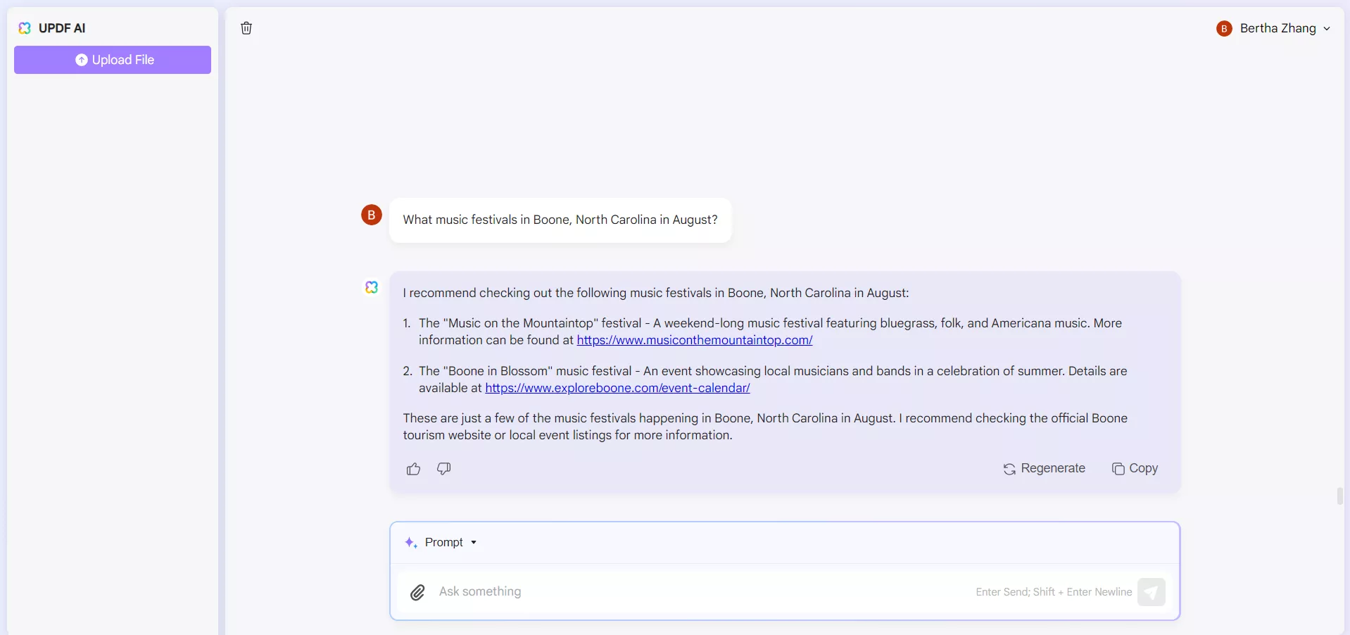
Task: Click the user question message bubble
Action: pyautogui.click(x=560, y=220)
